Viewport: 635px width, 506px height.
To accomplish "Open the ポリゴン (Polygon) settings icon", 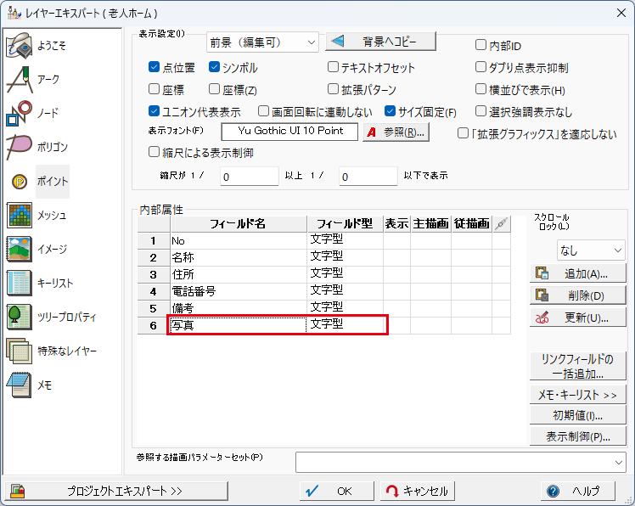I will coord(20,146).
